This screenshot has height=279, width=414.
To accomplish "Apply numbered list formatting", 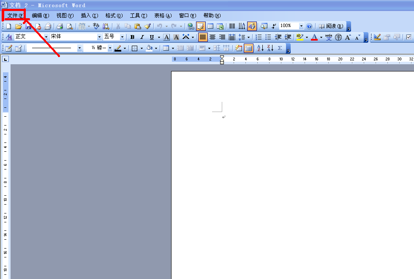I will [259, 37].
